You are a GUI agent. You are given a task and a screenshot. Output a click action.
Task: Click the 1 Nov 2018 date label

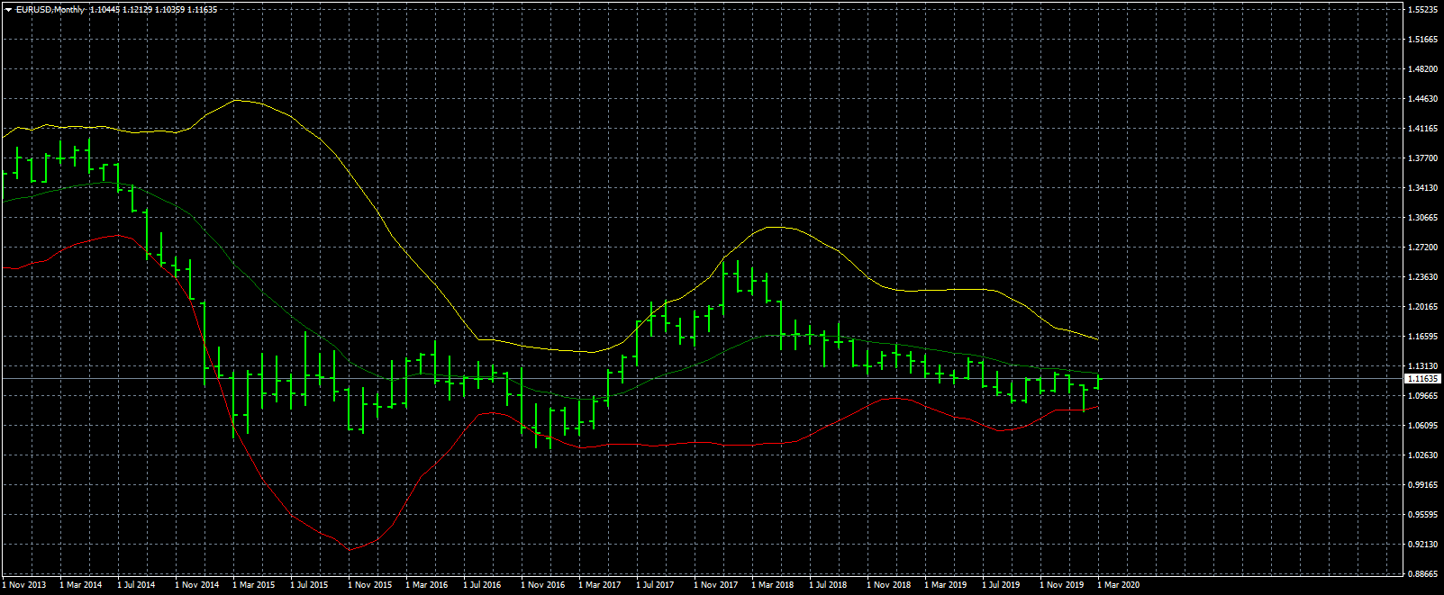[888, 585]
